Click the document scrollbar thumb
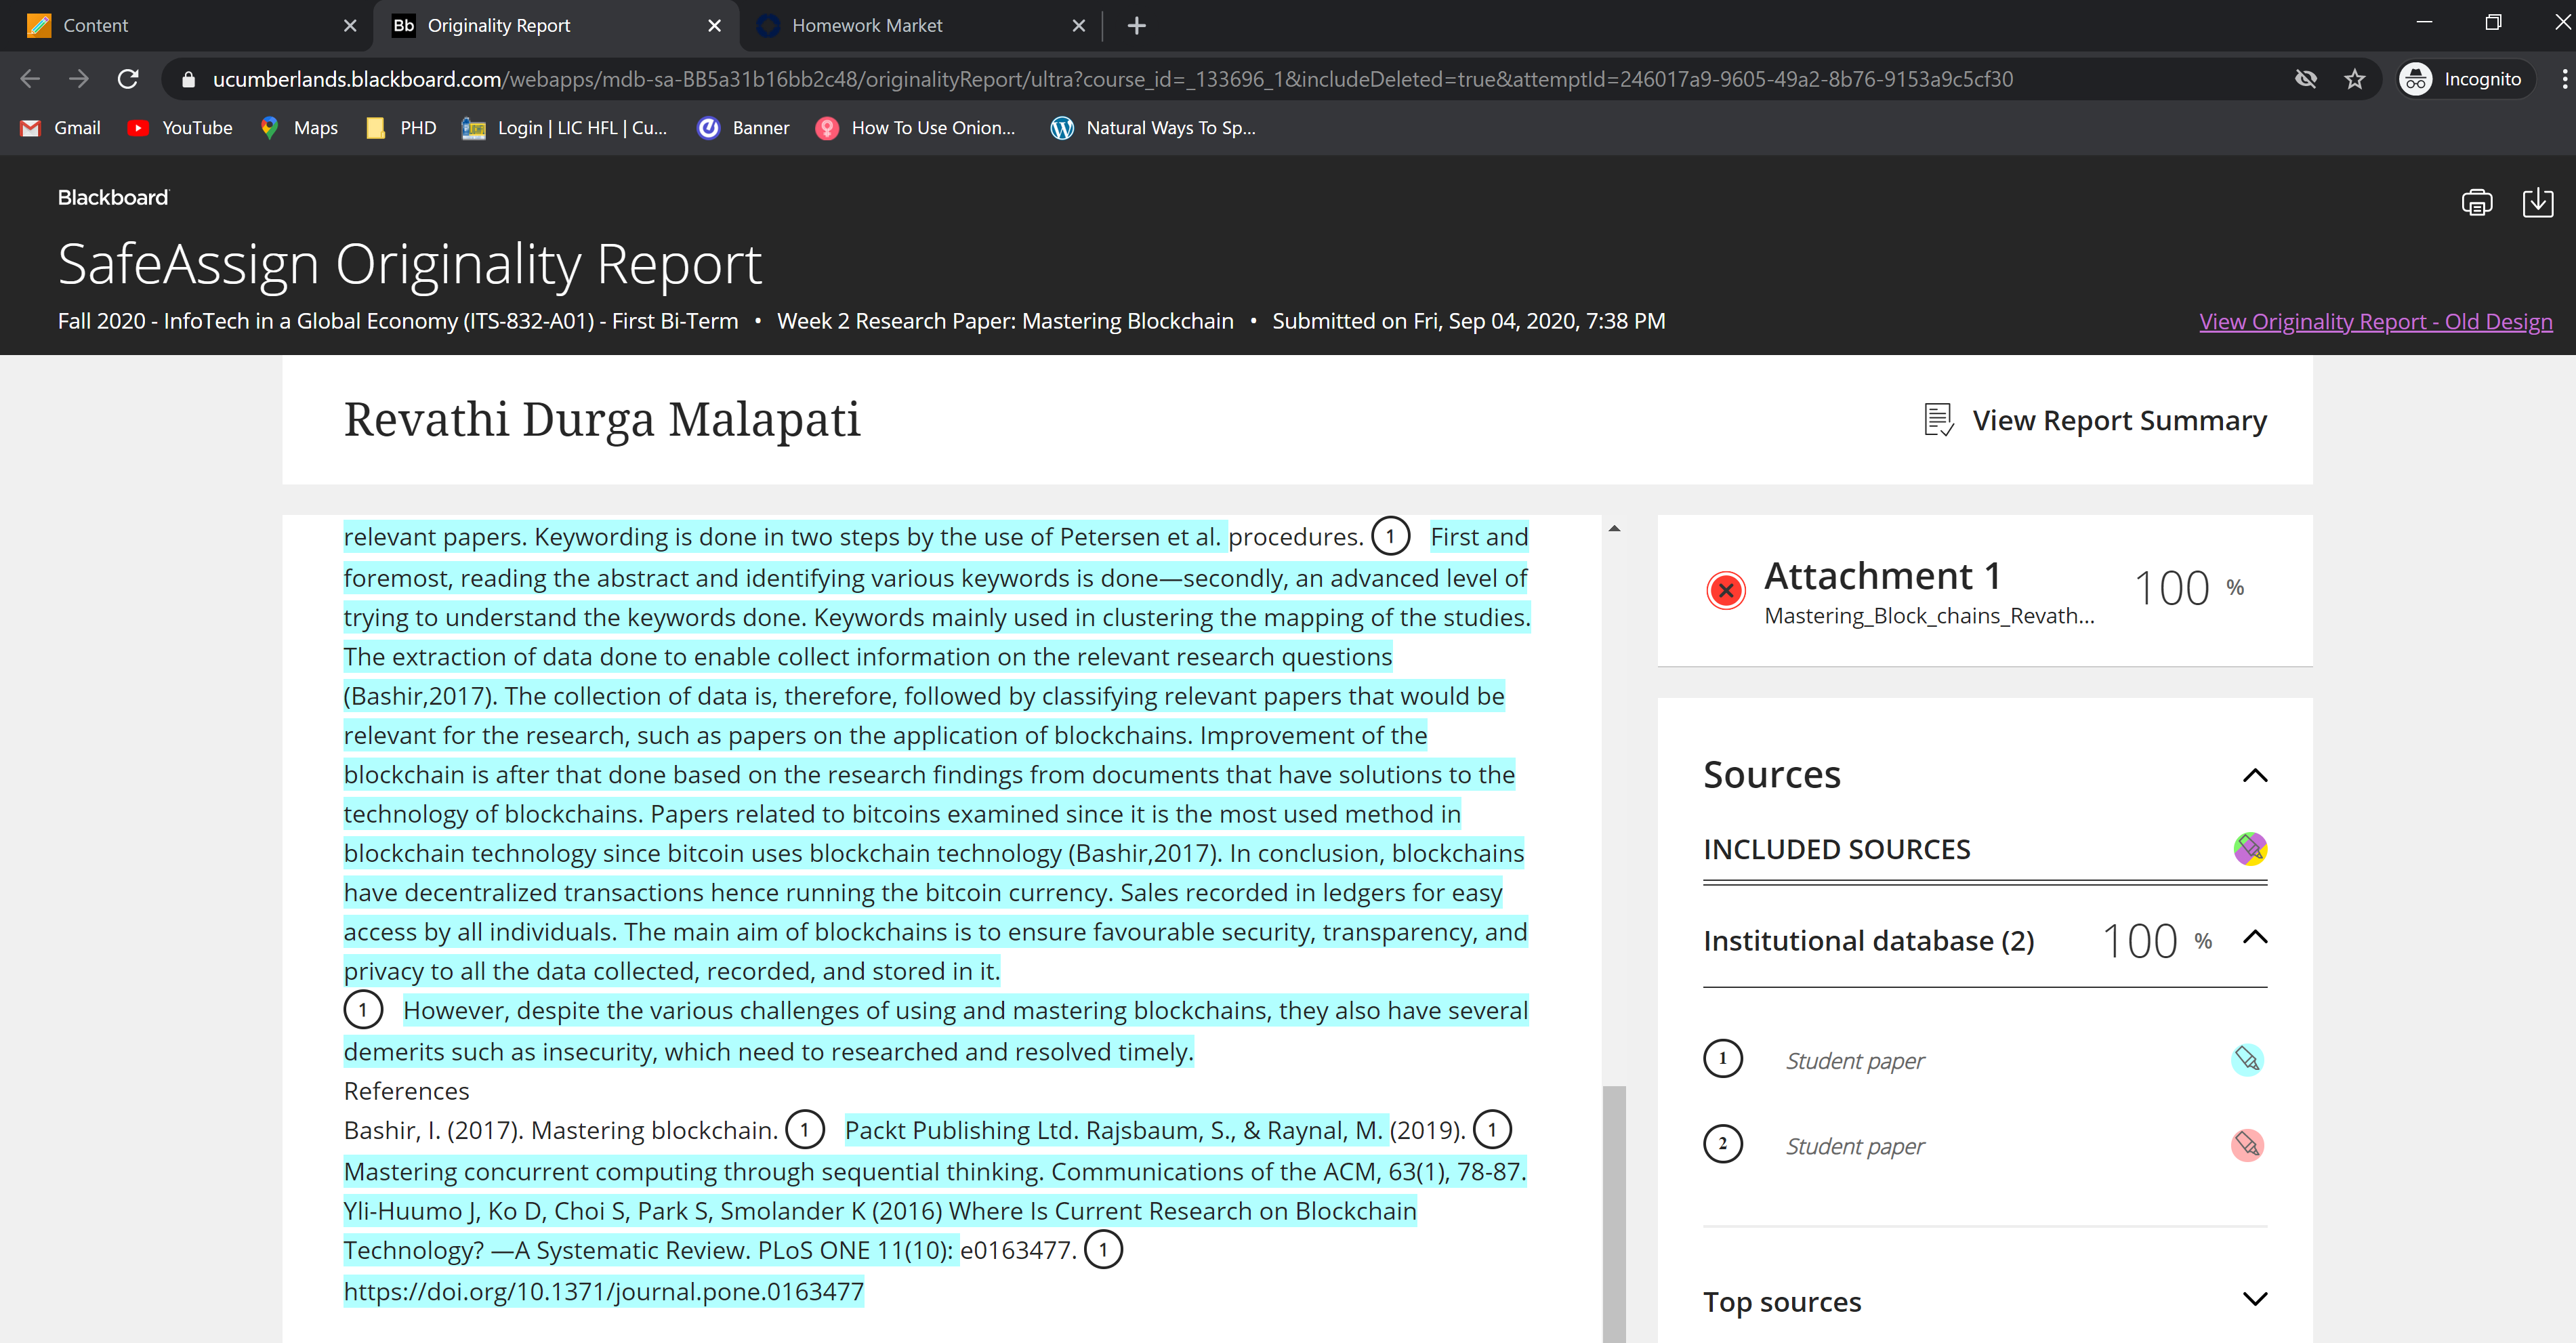The height and width of the screenshot is (1343, 2576). coord(1613,1214)
